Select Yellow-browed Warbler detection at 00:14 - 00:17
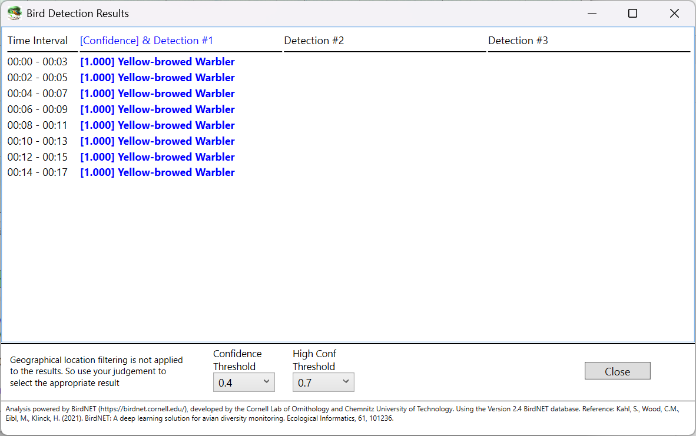The width and height of the screenshot is (696, 436). click(157, 172)
